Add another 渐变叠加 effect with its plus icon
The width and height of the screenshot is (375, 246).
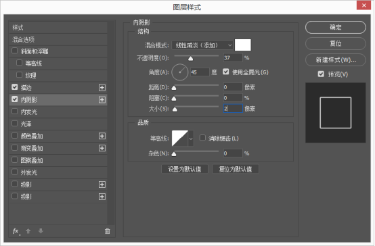click(x=102, y=148)
